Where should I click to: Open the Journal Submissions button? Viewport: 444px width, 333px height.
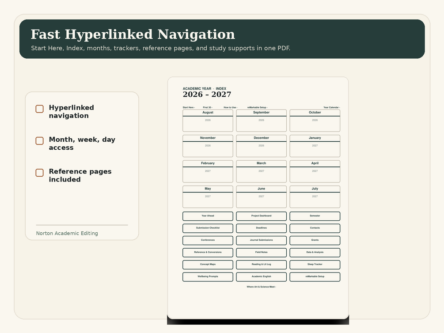point(262,240)
